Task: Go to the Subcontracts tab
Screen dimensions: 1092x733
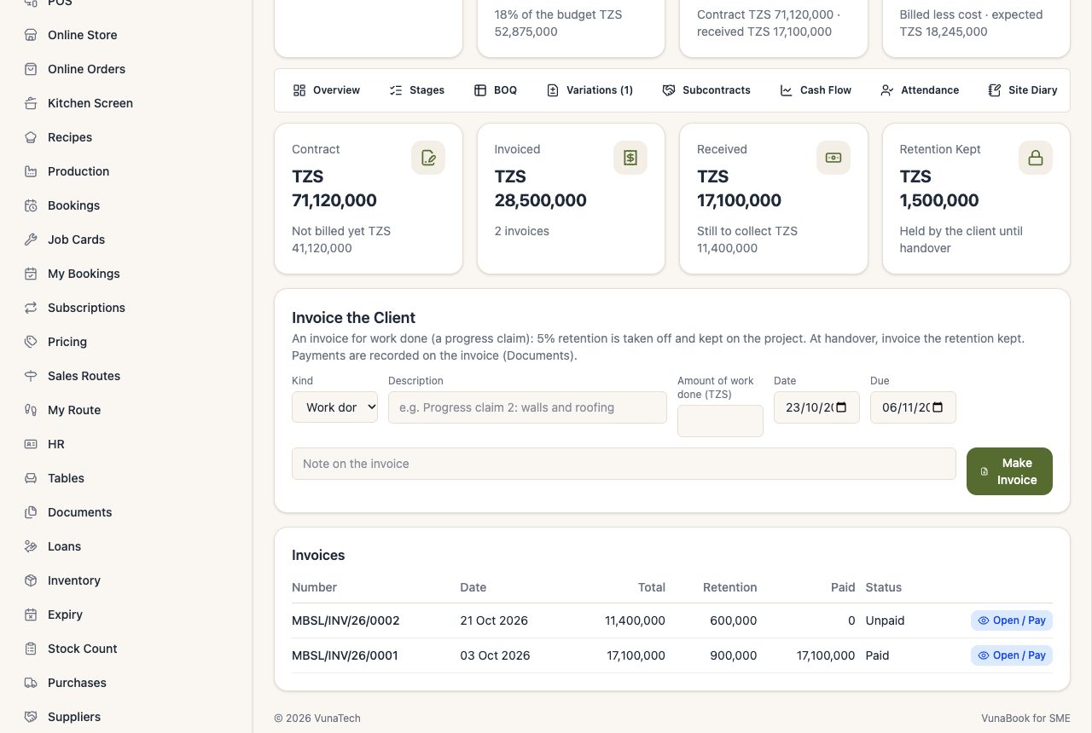Action: pos(706,90)
